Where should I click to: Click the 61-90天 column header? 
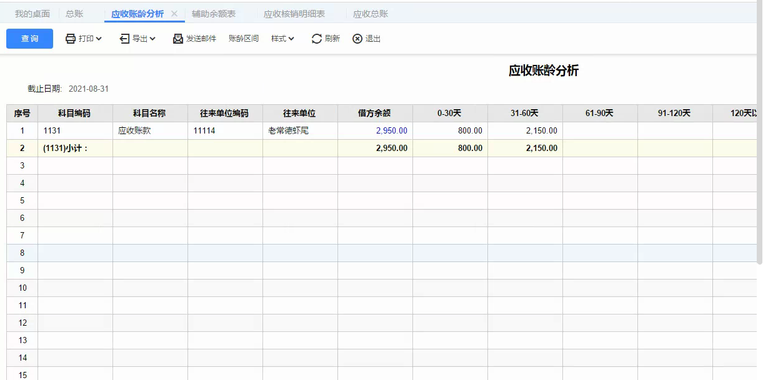(600, 113)
